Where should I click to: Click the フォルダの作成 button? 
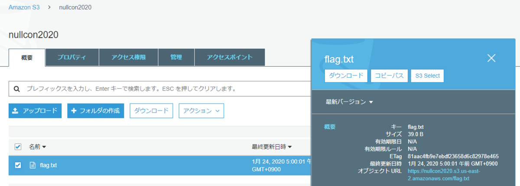tap(96, 111)
